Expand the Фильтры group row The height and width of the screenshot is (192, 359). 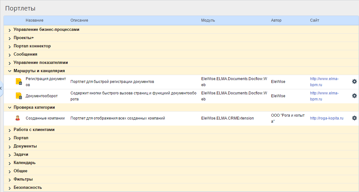(10, 180)
